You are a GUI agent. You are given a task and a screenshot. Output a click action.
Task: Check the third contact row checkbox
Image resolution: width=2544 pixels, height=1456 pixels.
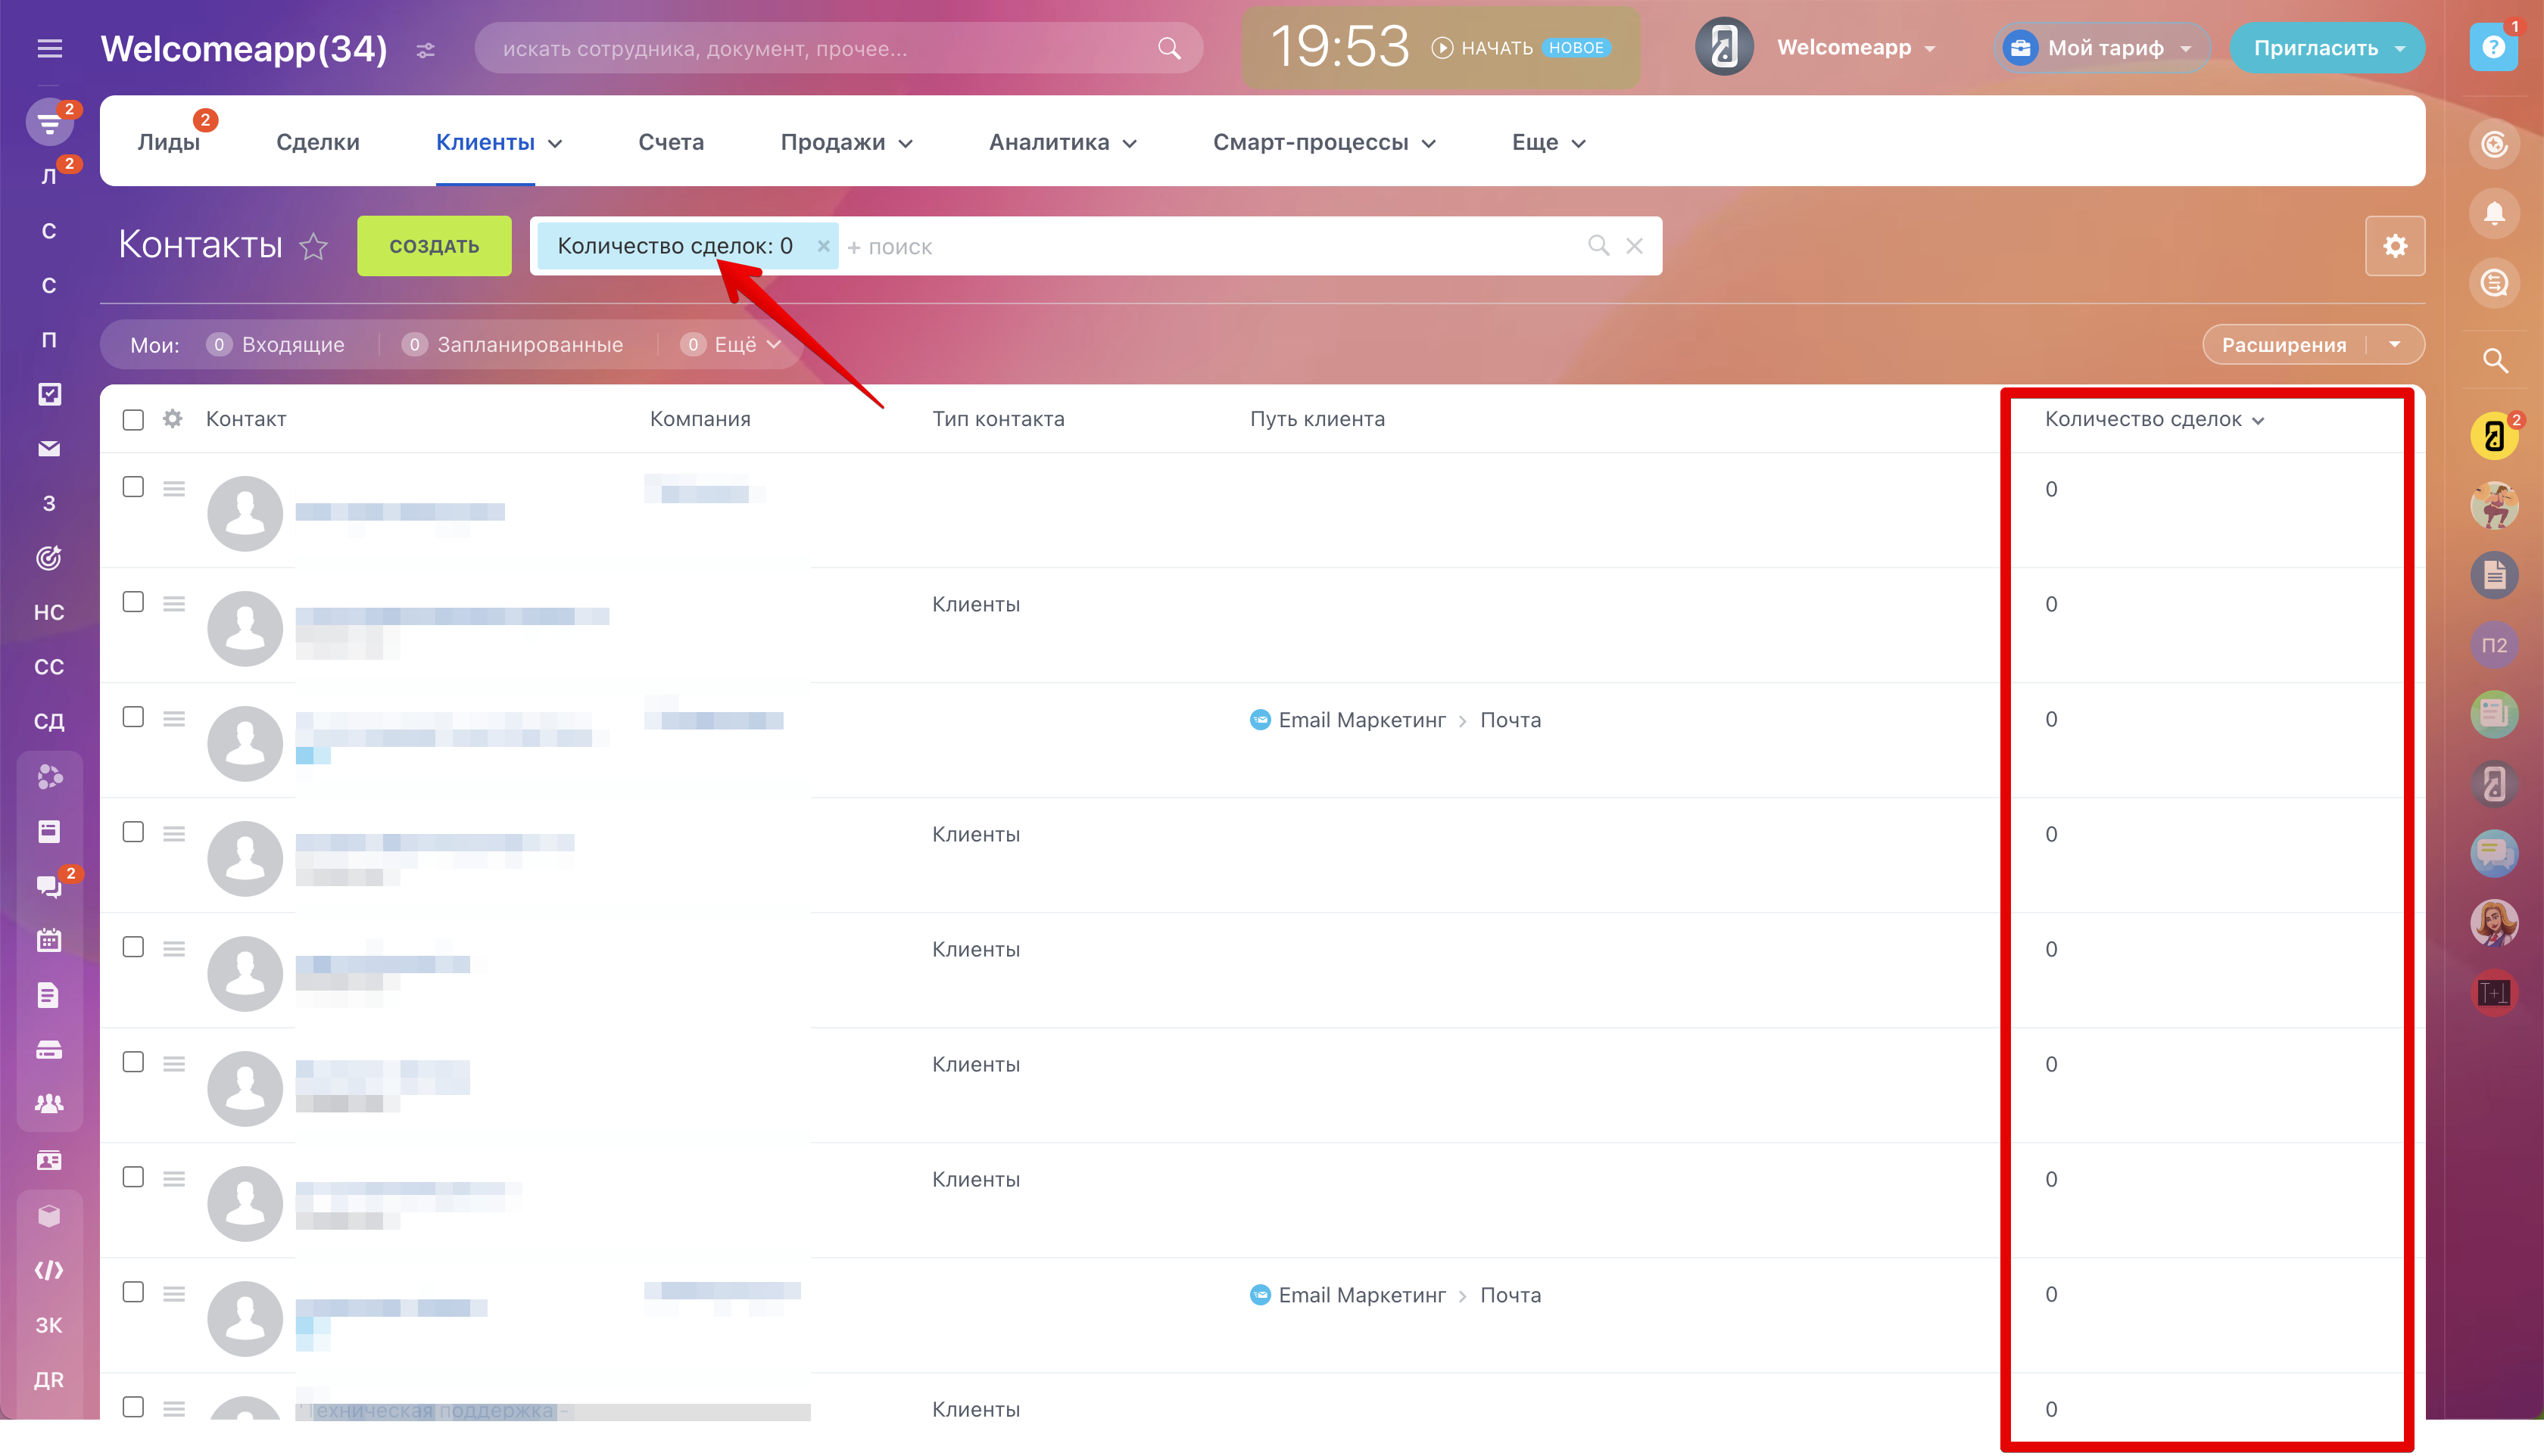(x=133, y=717)
